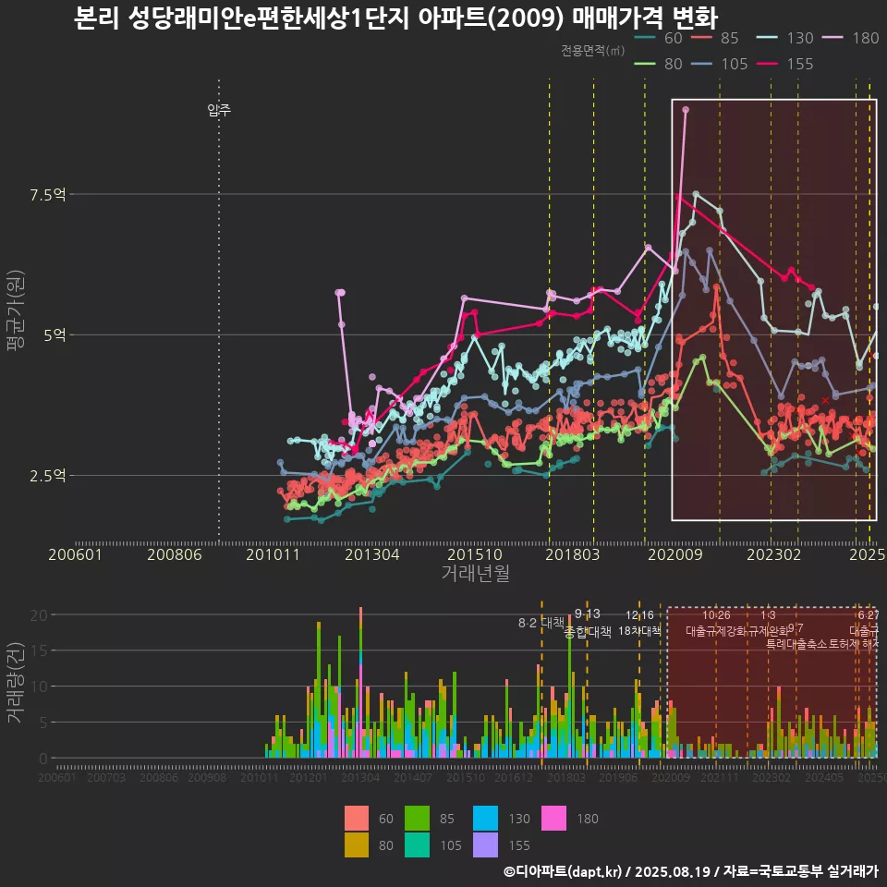The height and width of the screenshot is (887, 887).
Task: Select the 105 line legend entry
Action: coord(720,64)
